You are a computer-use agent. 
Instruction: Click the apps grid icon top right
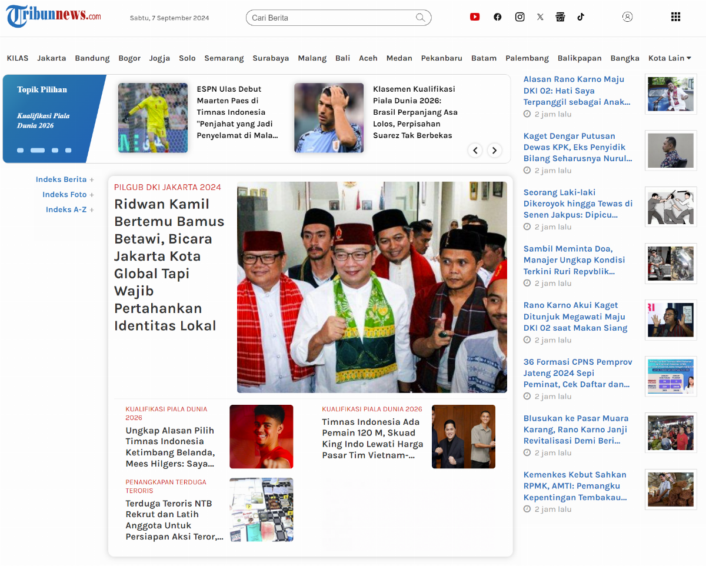point(675,16)
